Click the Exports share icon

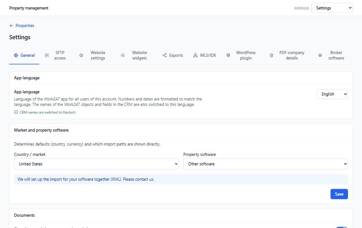pos(164,55)
